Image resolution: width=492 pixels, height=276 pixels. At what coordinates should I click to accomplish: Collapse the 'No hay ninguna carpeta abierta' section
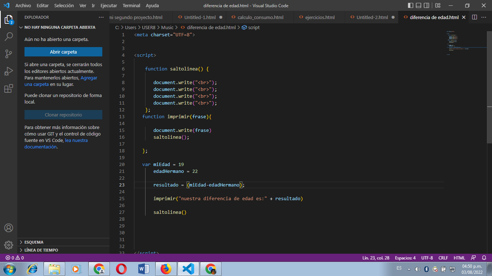coord(63,27)
